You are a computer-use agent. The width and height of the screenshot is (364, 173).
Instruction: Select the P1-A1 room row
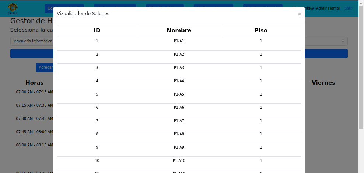179,44
